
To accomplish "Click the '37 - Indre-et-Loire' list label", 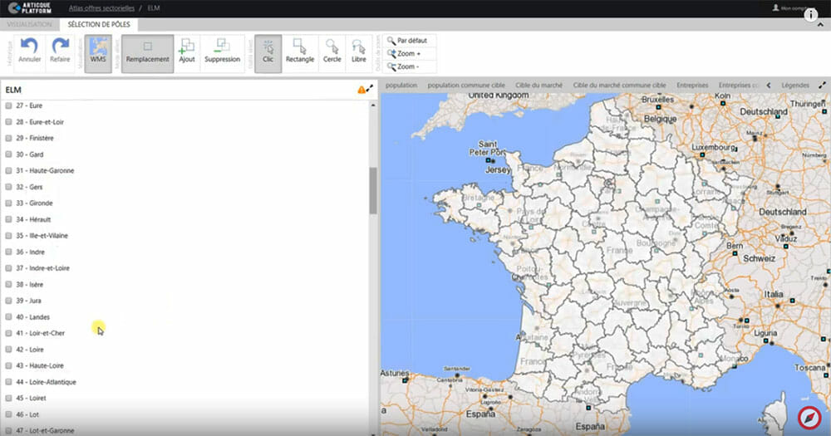I will (x=43, y=268).
